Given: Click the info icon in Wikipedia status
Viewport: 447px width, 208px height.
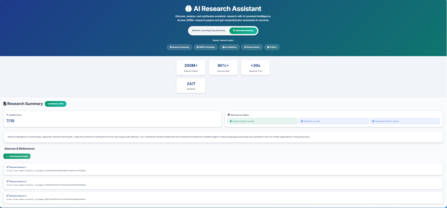Looking at the screenshot, I should click(x=302, y=121).
